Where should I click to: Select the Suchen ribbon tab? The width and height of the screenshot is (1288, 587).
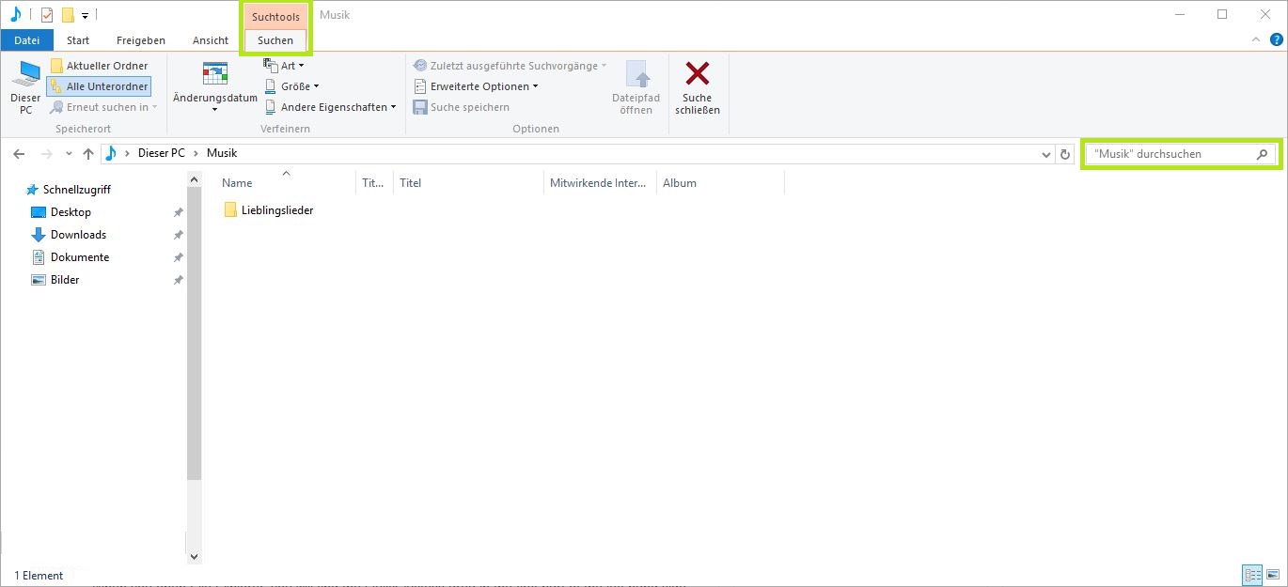(275, 40)
